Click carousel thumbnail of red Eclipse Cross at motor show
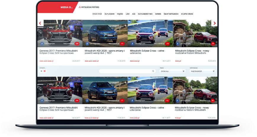 pyautogui.click(x=60, y=33)
